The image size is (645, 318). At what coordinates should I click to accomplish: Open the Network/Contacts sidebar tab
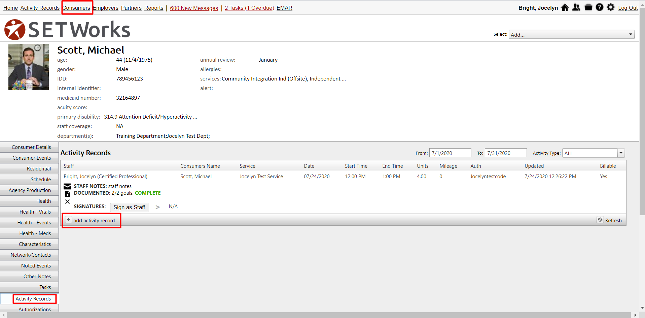click(x=29, y=255)
